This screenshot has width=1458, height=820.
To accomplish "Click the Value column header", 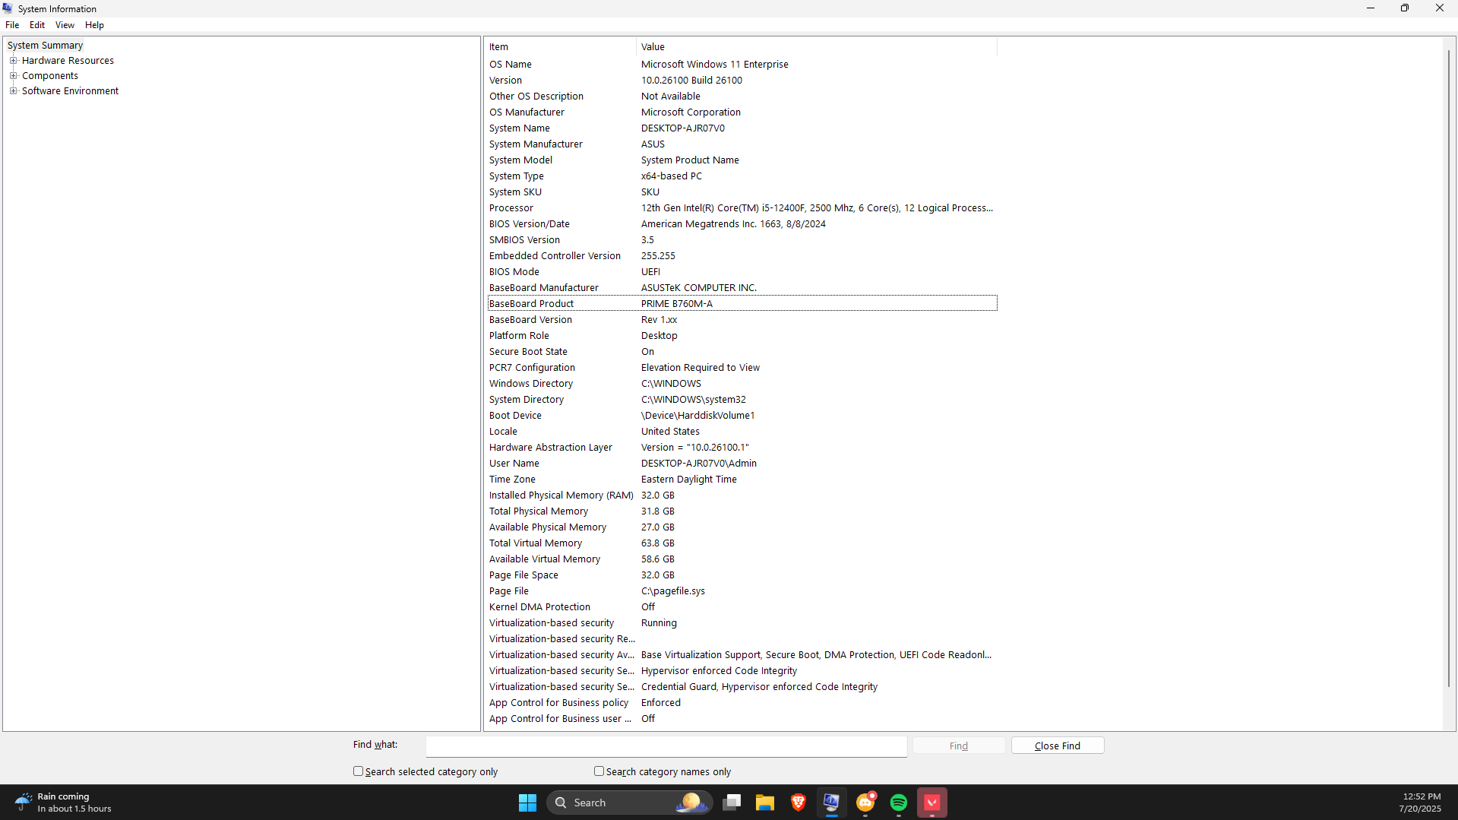I will click(x=817, y=47).
